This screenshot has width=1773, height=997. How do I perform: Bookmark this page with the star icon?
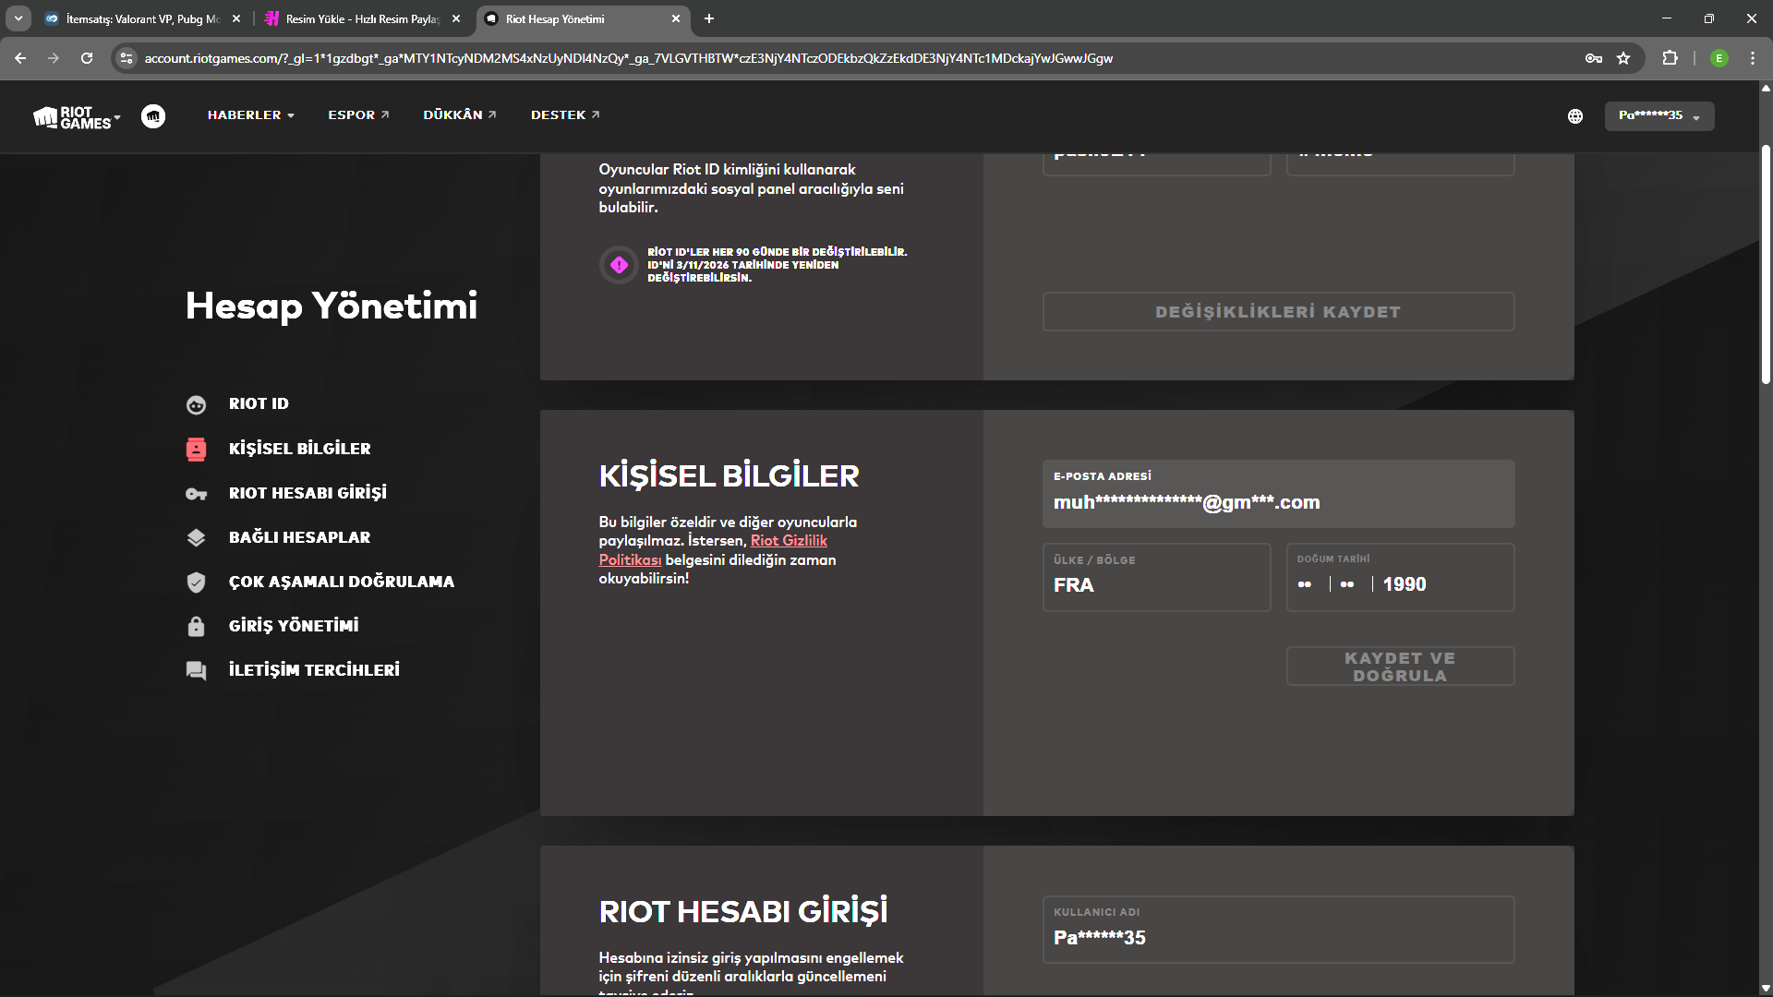[x=1623, y=58]
